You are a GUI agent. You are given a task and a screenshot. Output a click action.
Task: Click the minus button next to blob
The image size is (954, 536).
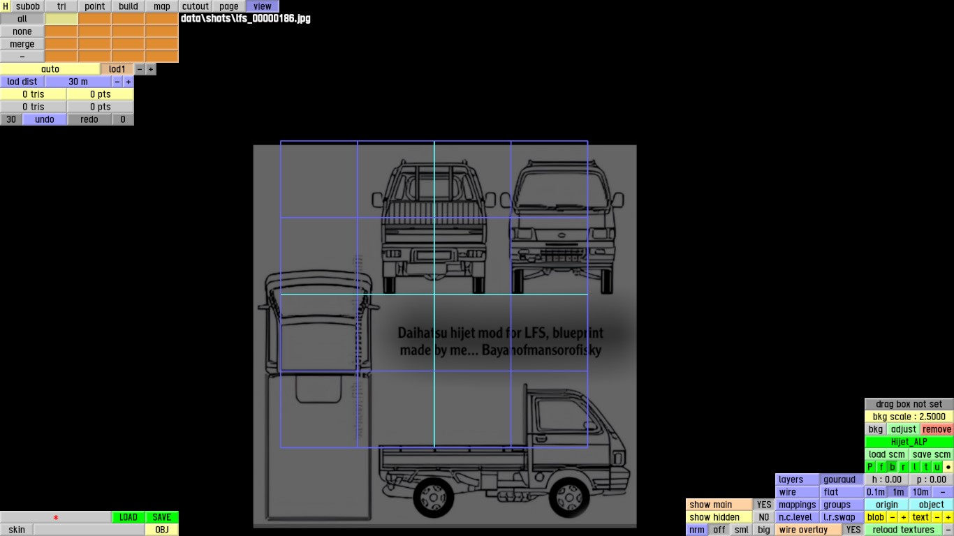(x=893, y=517)
